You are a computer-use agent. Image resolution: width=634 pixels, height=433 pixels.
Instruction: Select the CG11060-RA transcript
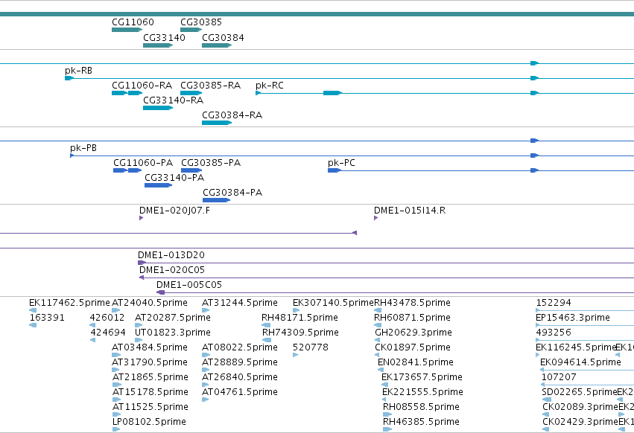click(127, 93)
